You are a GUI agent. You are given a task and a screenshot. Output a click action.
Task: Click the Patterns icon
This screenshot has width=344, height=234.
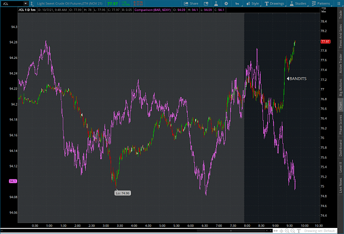click(x=314, y=3)
